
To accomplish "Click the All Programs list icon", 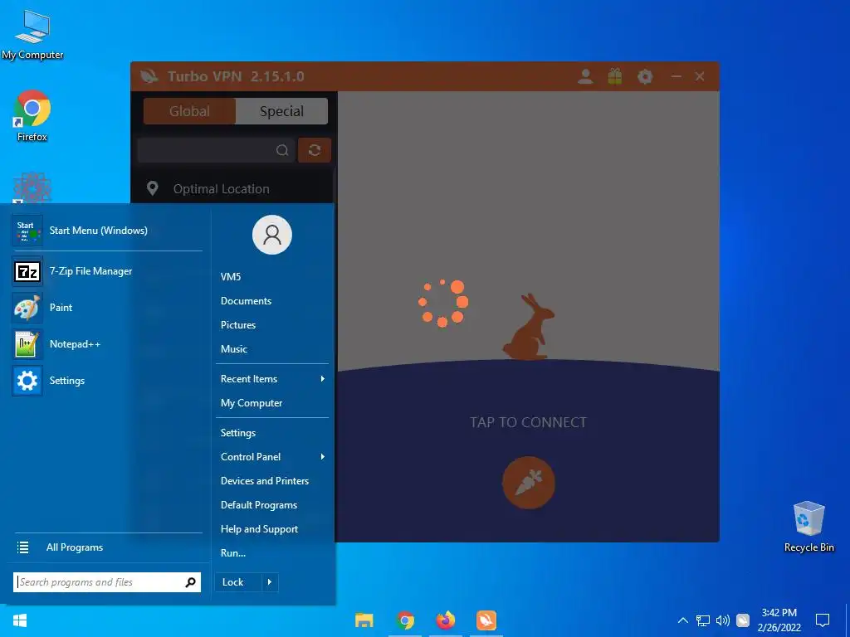I will point(22,547).
